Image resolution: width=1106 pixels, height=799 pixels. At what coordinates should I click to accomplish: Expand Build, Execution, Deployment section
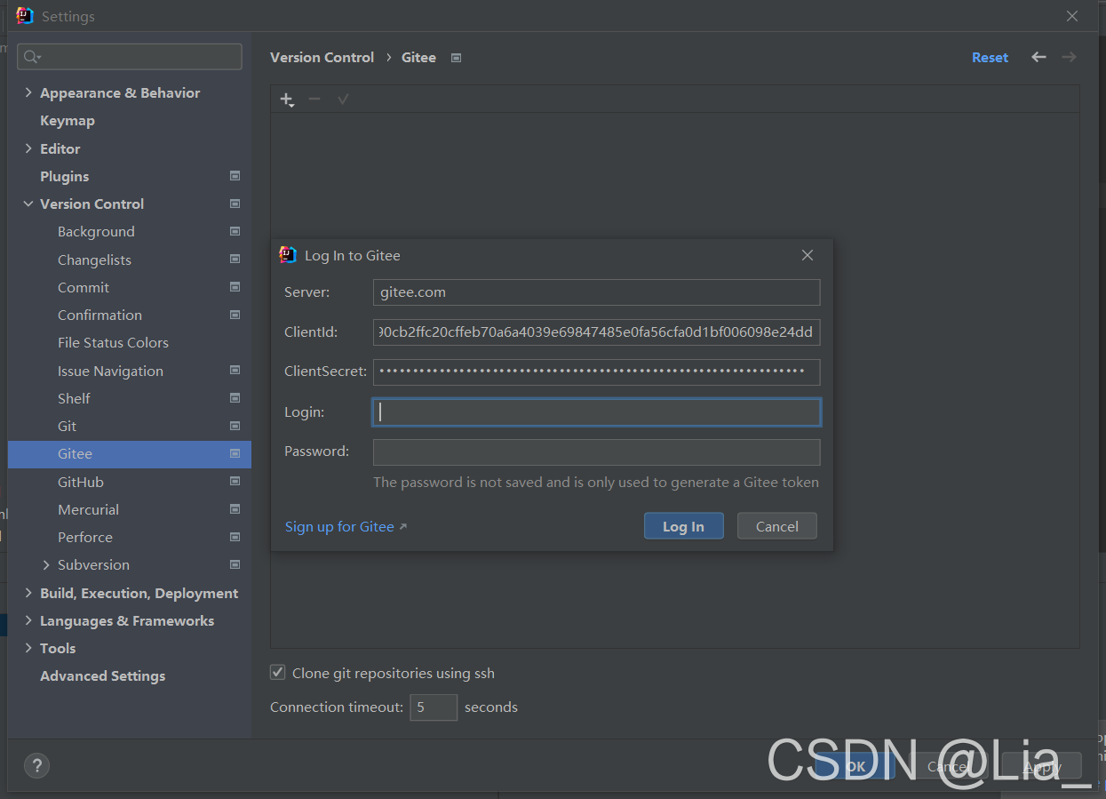coord(28,593)
